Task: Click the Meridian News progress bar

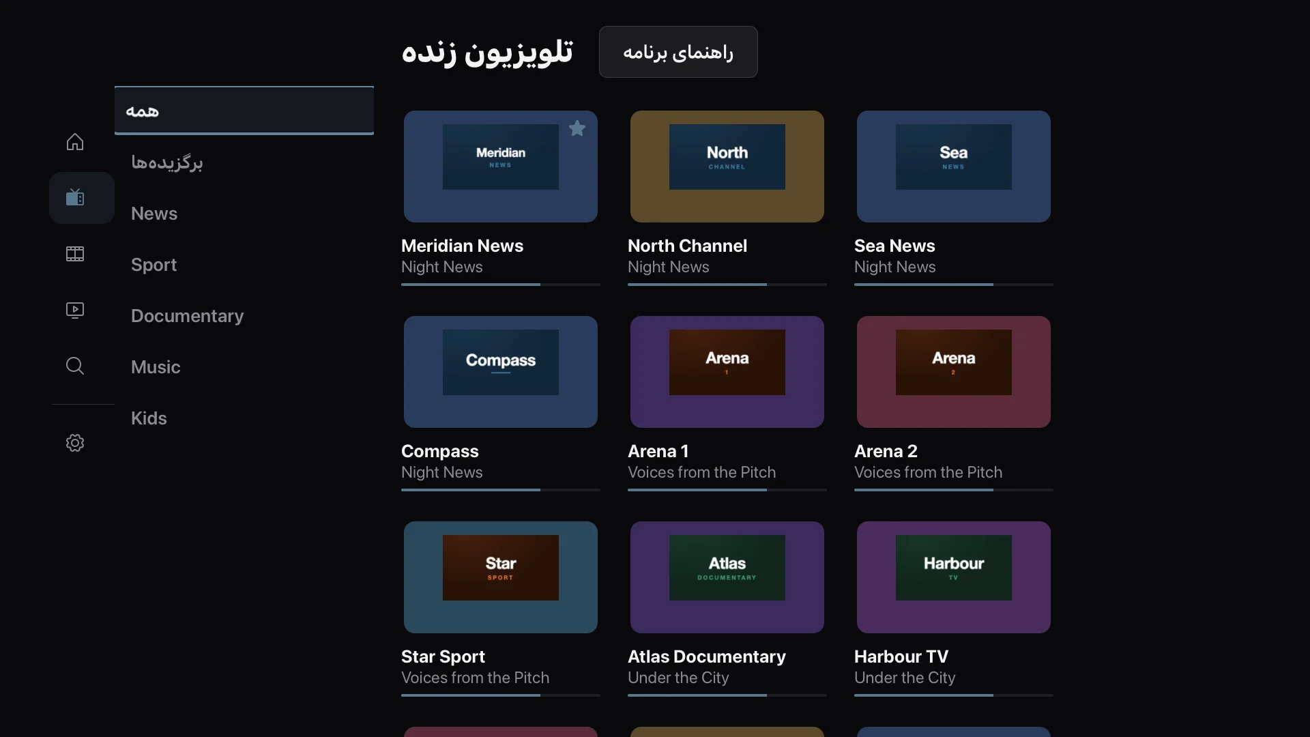Action: (x=501, y=285)
